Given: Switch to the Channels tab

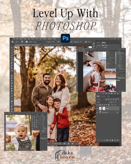Looking at the screenshot, I should click(x=103, y=96).
